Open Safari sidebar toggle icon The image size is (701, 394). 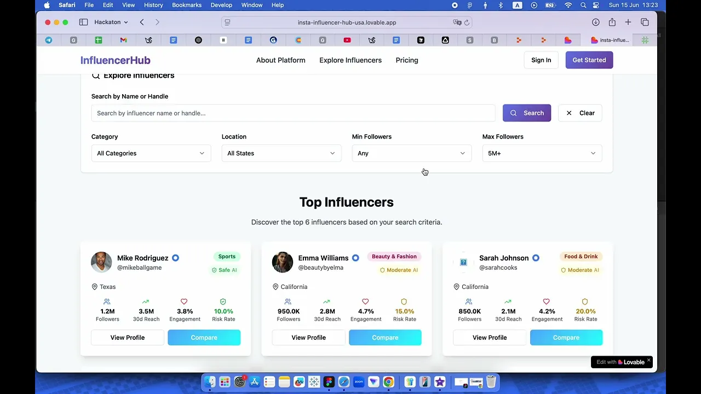83,22
